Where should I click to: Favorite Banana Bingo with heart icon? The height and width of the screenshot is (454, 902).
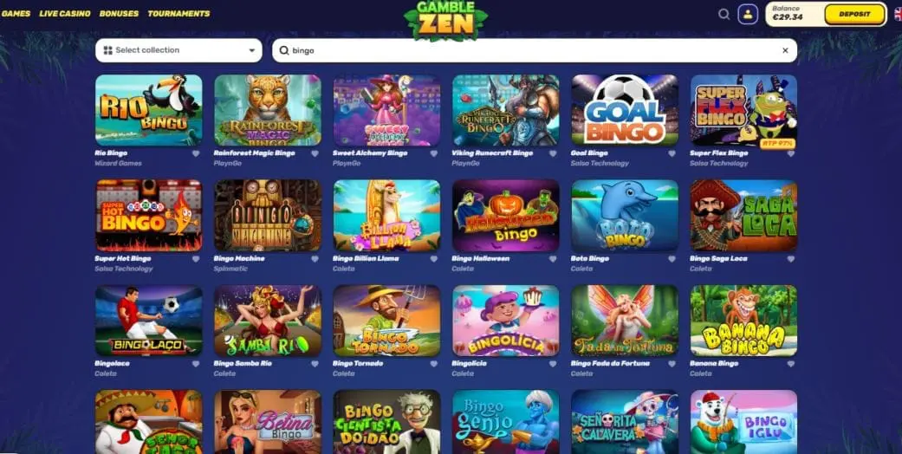coord(791,364)
